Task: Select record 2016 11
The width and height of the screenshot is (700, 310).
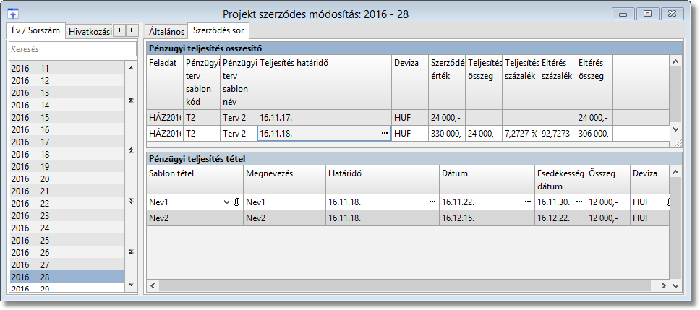Action: tap(67, 68)
